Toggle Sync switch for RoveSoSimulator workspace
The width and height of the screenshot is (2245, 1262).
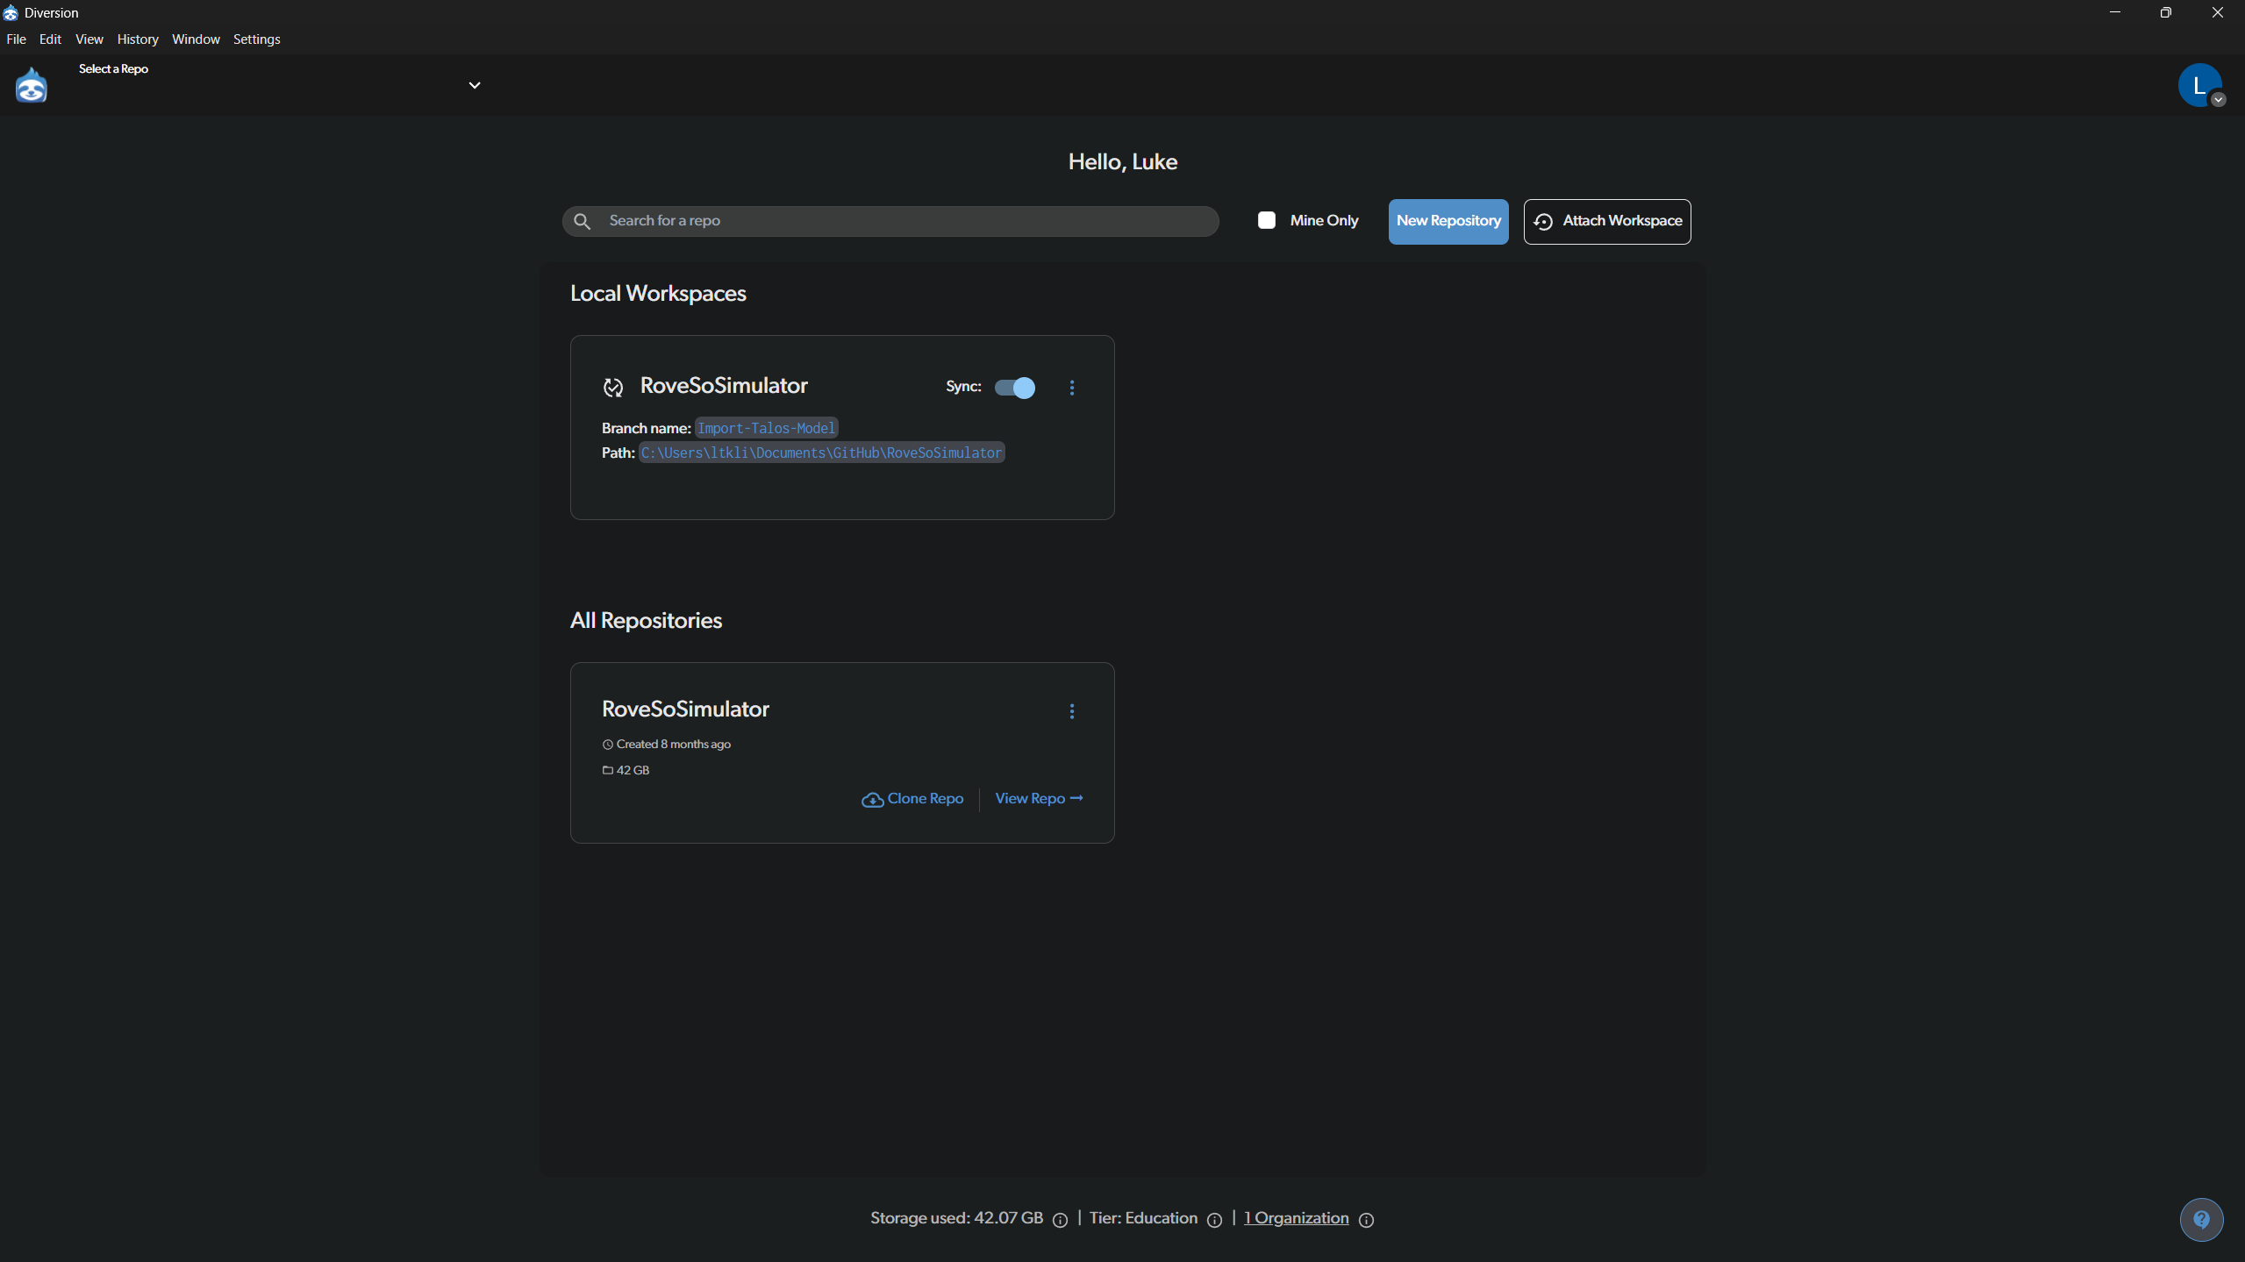coord(1014,388)
